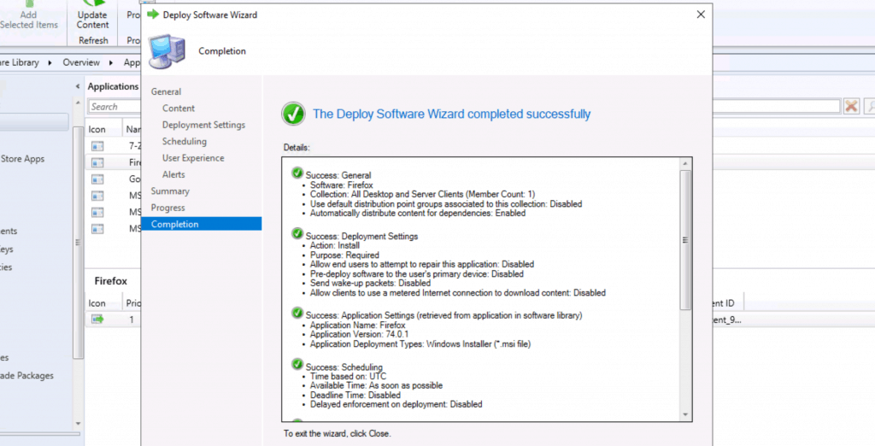Click the Success: Deployment Settings checkmark icon
The height and width of the screenshot is (446, 875).
297,234
